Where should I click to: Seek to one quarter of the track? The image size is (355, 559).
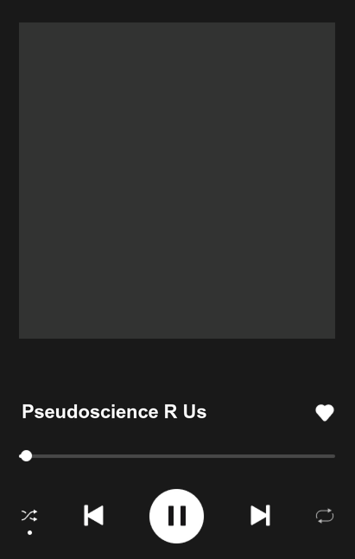click(x=98, y=456)
